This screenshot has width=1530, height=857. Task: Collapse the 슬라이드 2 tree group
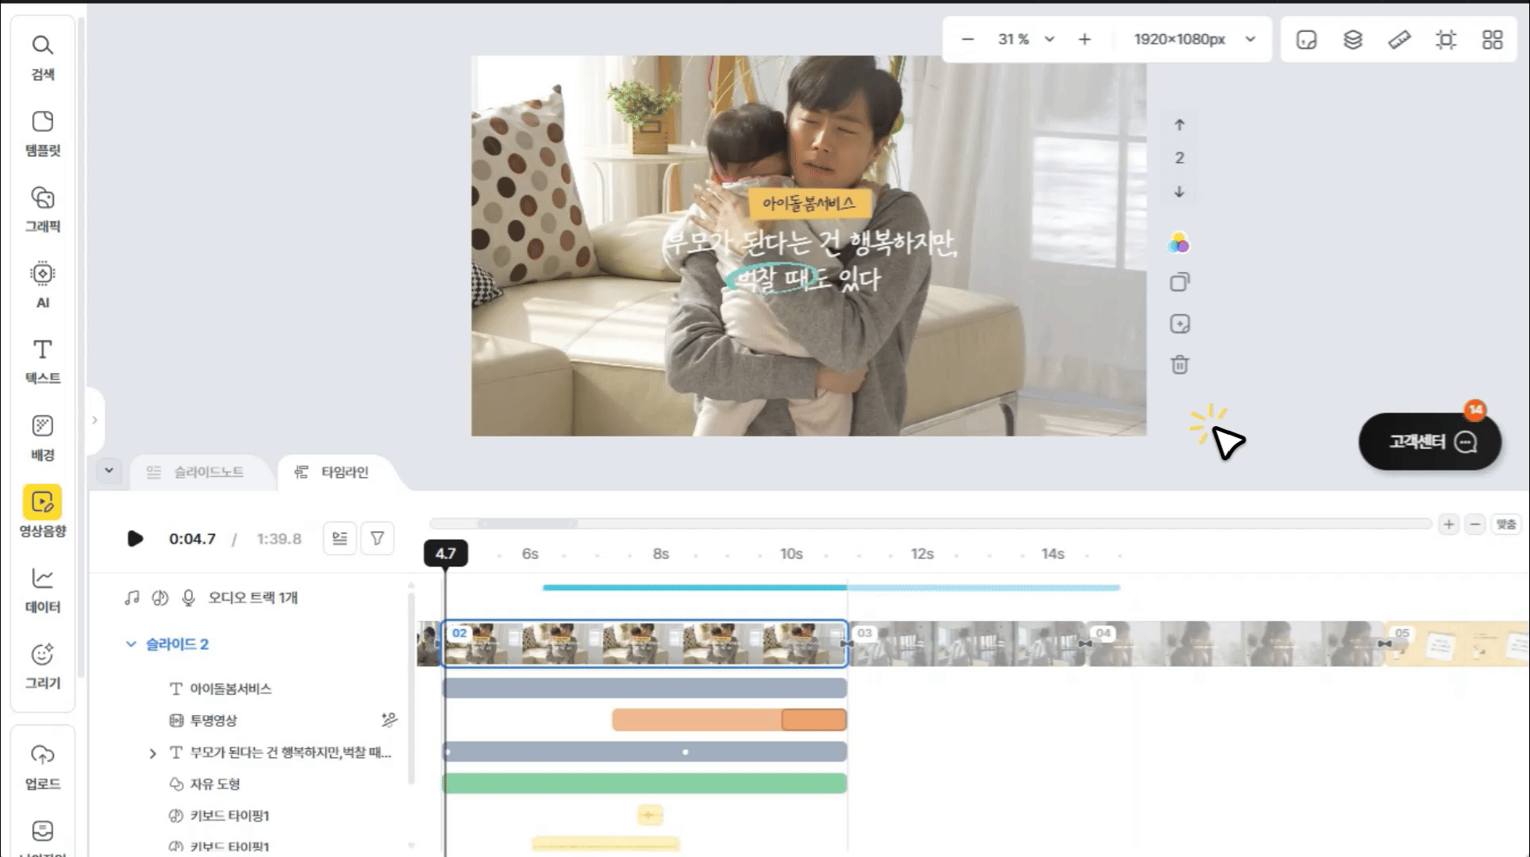click(x=131, y=644)
